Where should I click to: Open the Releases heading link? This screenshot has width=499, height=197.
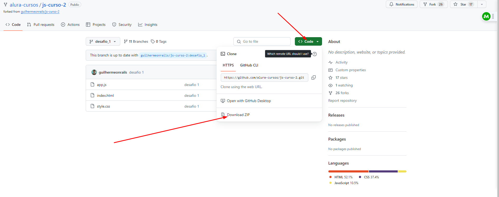[x=336, y=115]
